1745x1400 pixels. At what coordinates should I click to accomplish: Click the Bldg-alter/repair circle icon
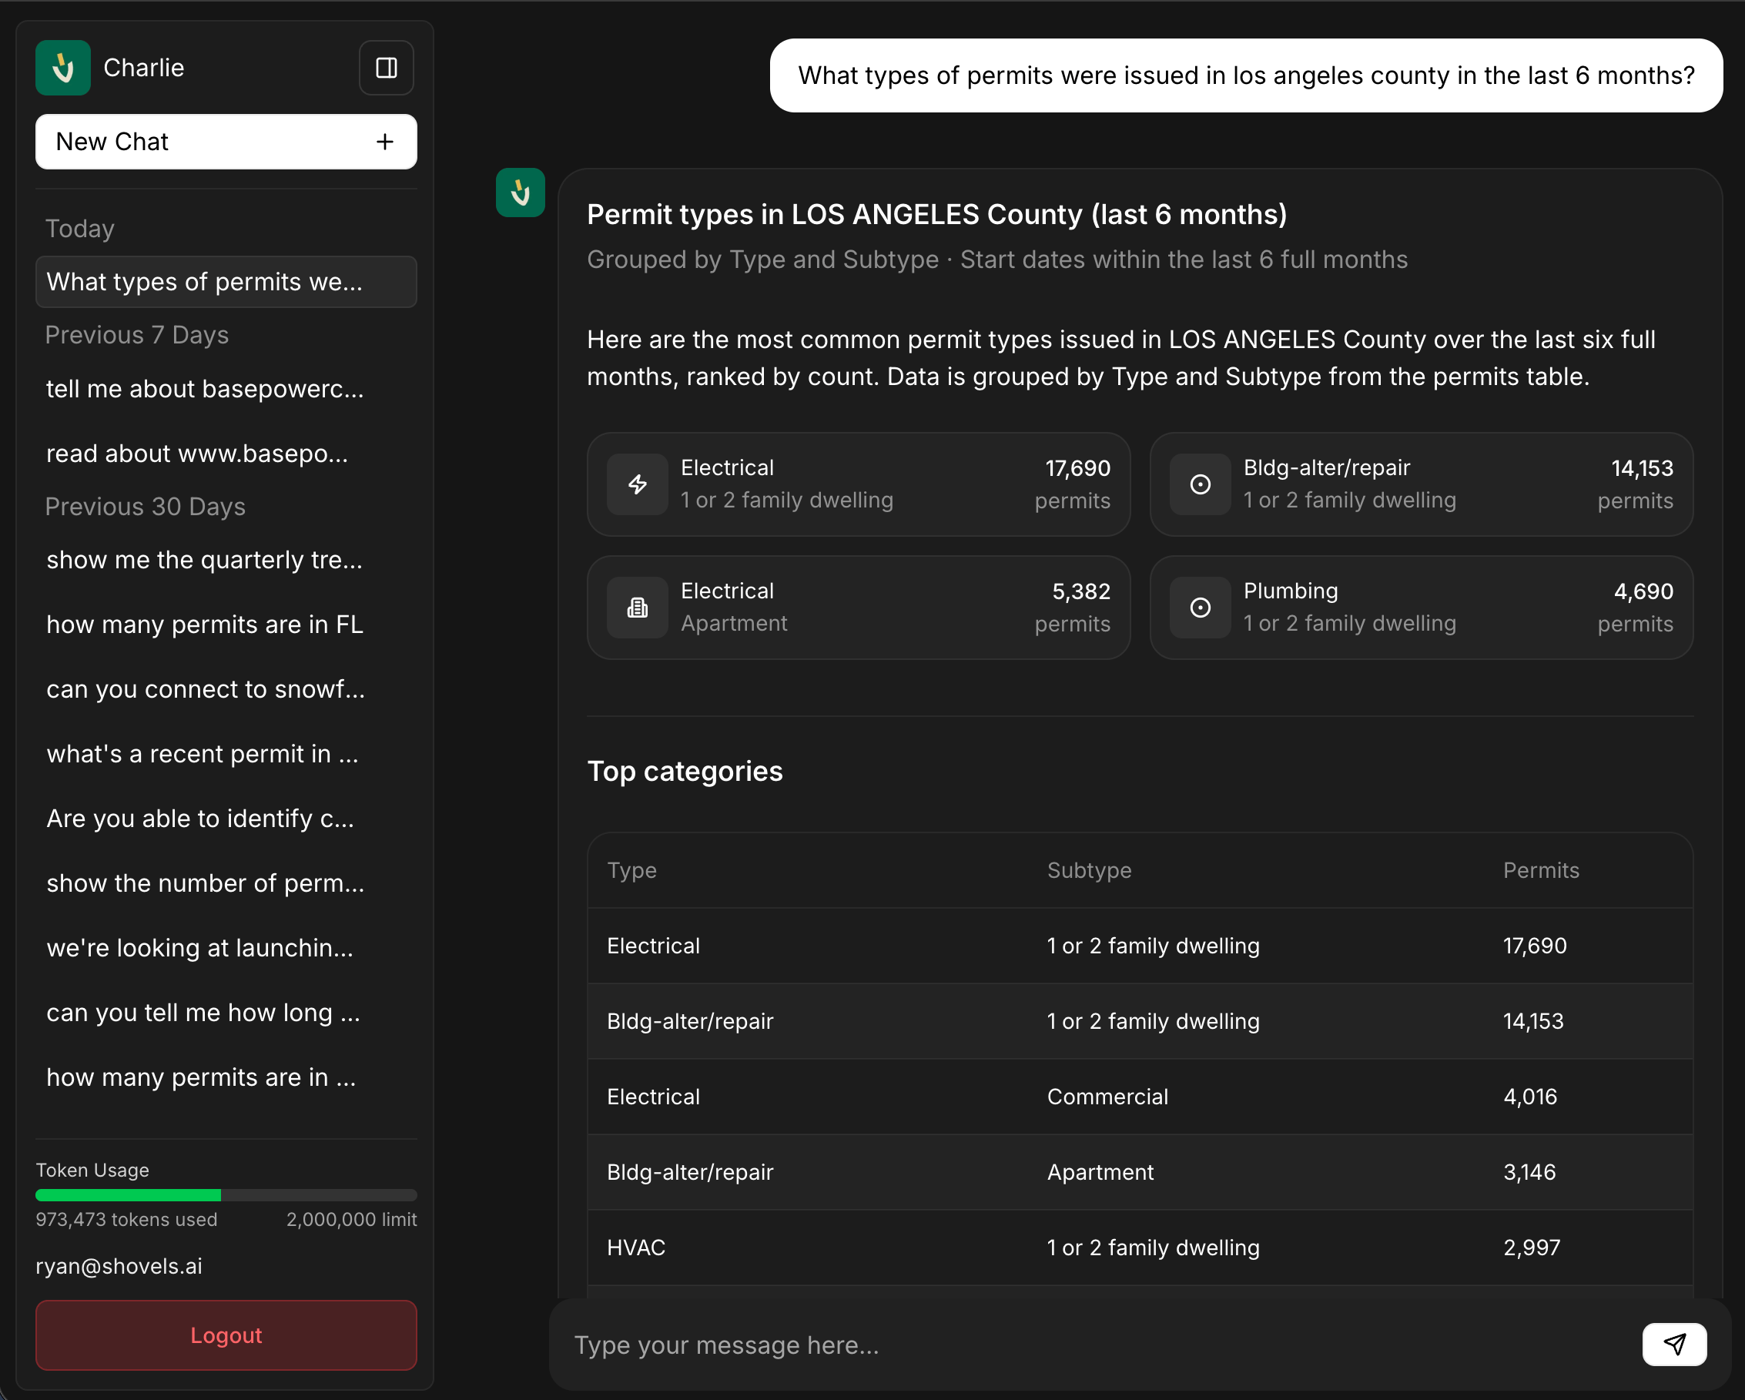pos(1201,484)
